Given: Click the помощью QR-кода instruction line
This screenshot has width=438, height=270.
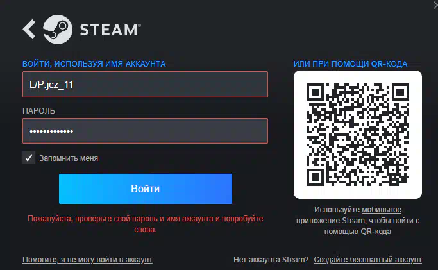Looking at the screenshot, I should 358,232.
